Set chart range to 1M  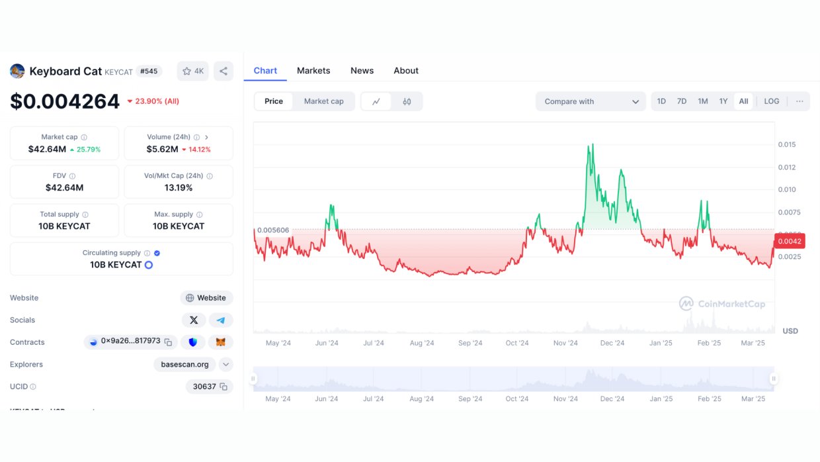tap(703, 101)
